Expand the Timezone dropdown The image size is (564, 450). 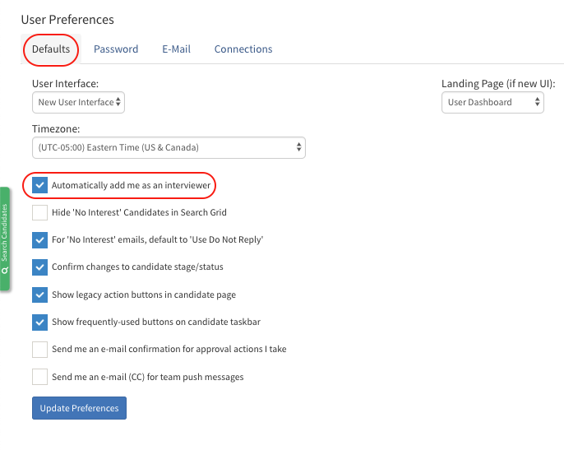(x=169, y=147)
